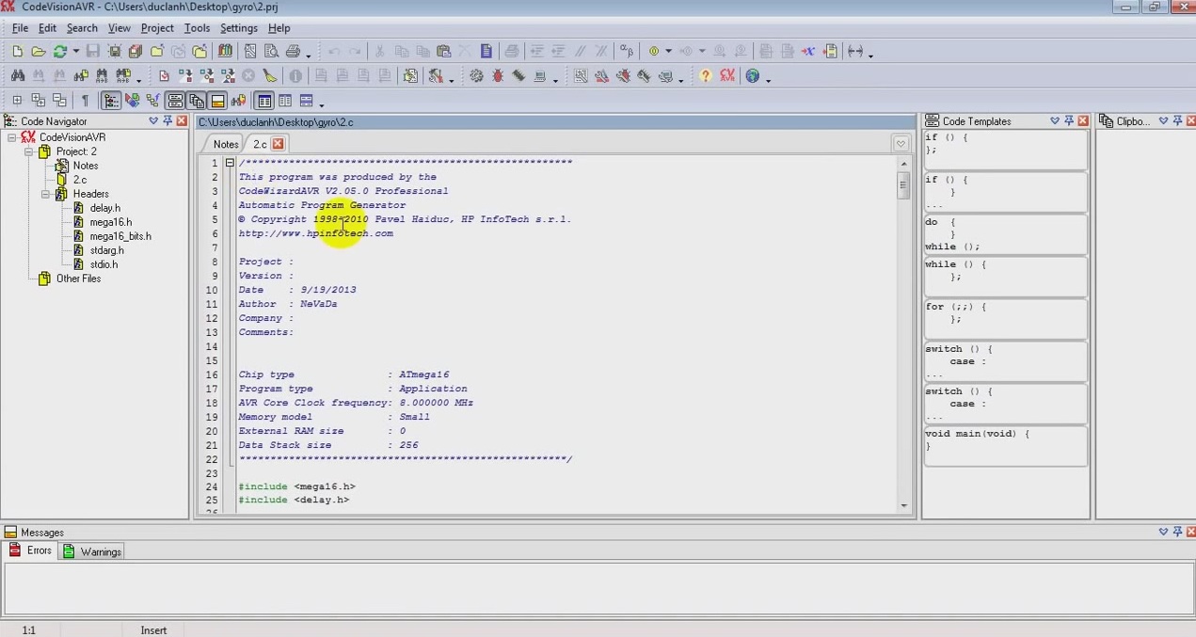Pin the Code Templates panel
This screenshot has width=1196, height=637.
(1069, 120)
